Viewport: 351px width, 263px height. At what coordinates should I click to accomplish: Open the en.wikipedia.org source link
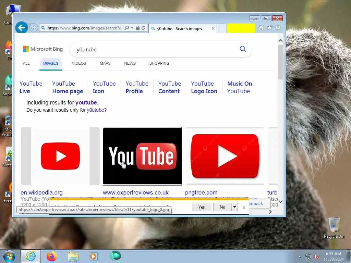41,193
